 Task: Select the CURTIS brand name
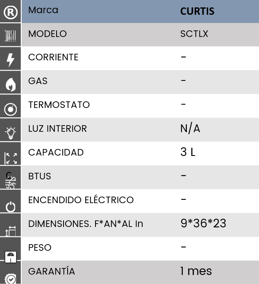pos(197,11)
